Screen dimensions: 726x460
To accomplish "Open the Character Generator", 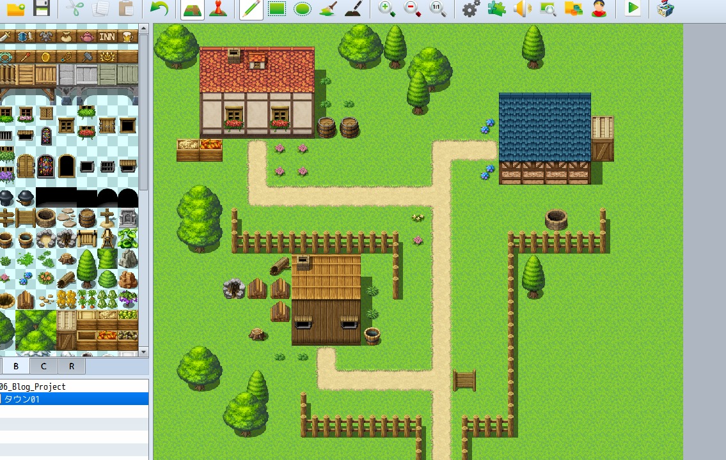I will coord(599,9).
